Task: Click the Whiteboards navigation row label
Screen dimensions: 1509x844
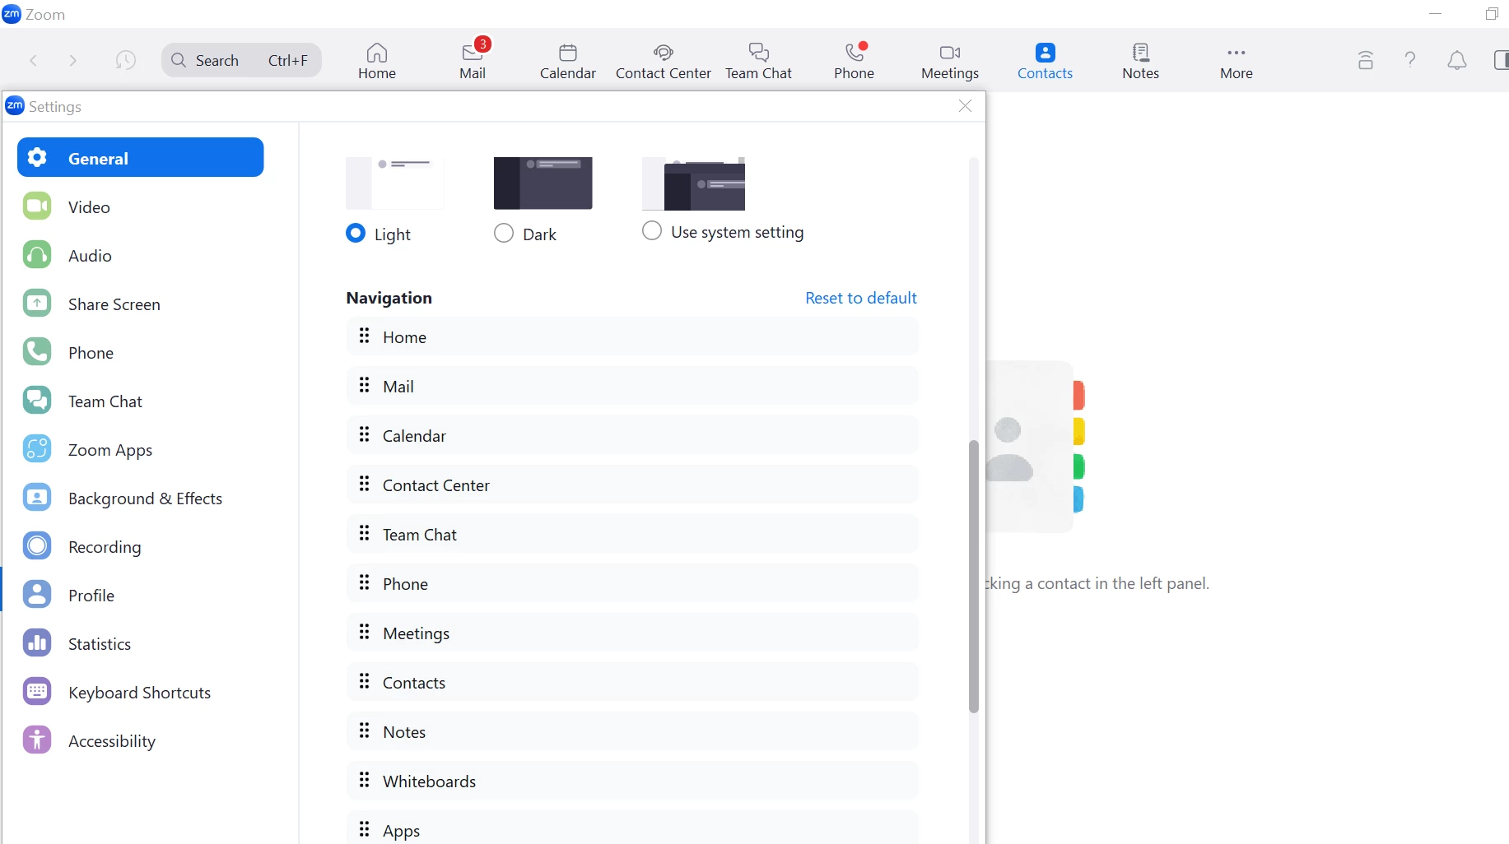Action: [429, 781]
